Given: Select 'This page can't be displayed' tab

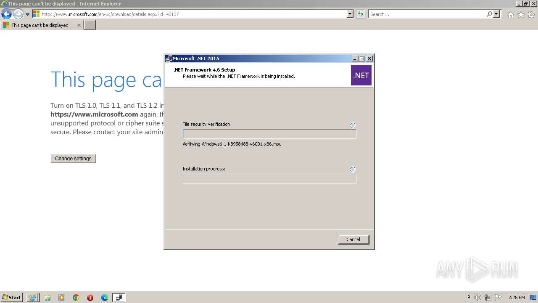Looking at the screenshot, I should (x=40, y=25).
